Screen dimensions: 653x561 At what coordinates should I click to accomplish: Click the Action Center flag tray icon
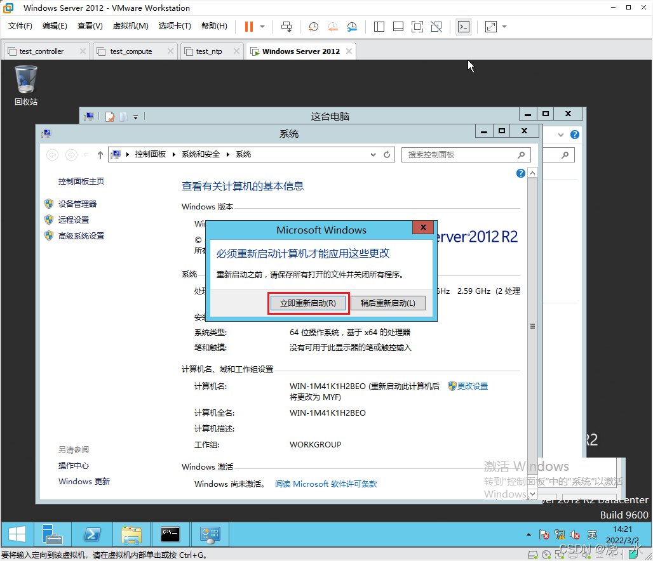tap(544, 534)
